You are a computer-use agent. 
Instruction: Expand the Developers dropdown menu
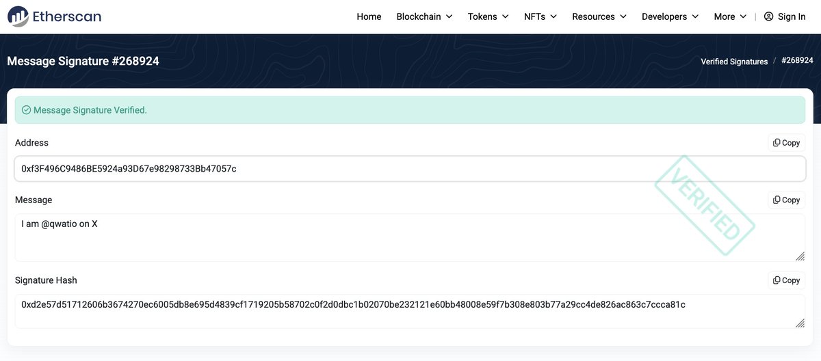[x=670, y=16]
